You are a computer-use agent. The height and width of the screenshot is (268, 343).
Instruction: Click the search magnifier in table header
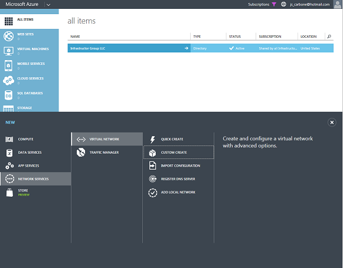point(329,37)
